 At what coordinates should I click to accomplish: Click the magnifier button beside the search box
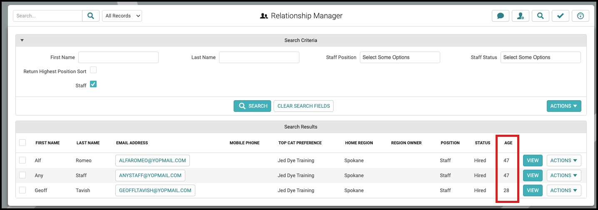90,16
